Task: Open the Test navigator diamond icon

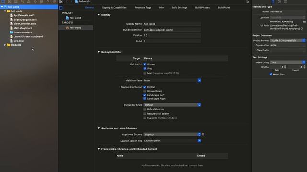Action: 35,1
